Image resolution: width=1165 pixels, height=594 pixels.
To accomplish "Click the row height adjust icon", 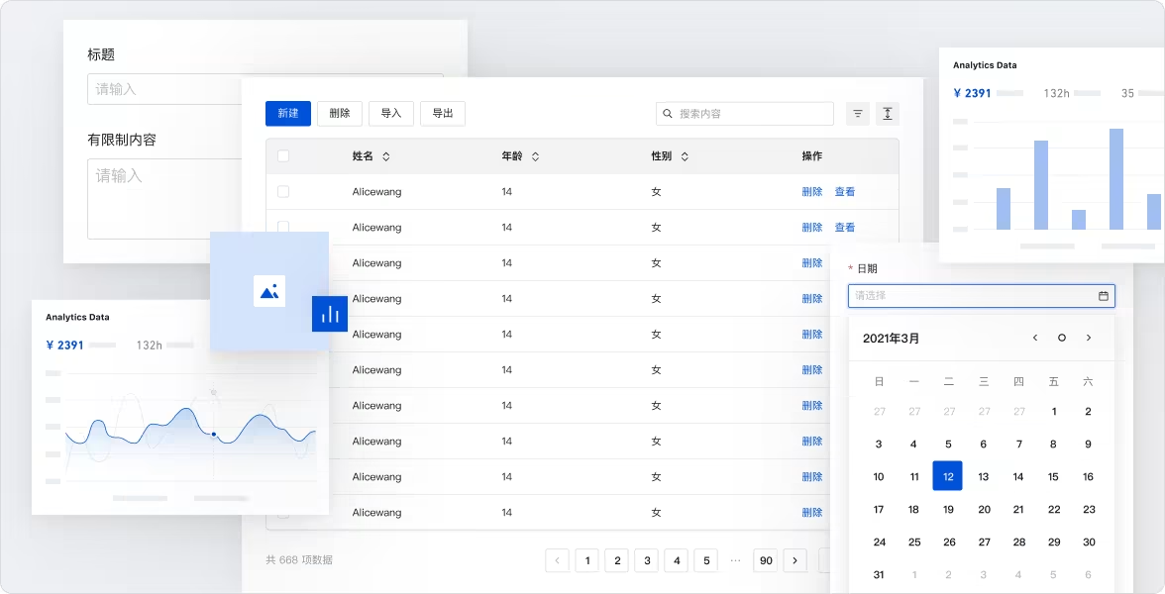I will point(888,114).
